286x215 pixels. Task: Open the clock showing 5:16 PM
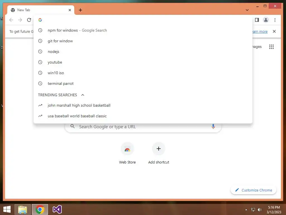pos(274,210)
